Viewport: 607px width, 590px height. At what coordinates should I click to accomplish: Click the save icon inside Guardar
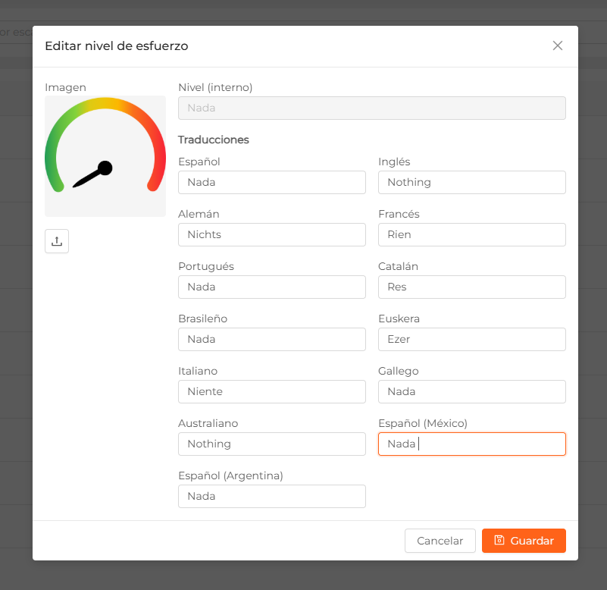499,540
